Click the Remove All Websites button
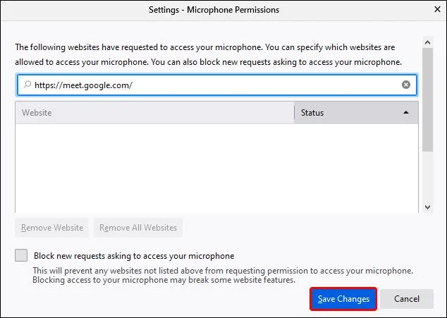This screenshot has width=447, height=318. pyautogui.click(x=138, y=228)
